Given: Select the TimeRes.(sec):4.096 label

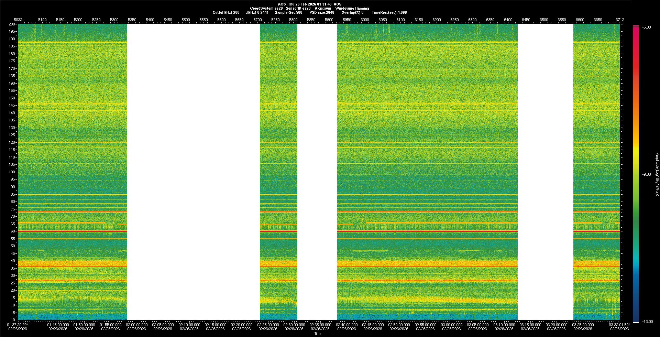Looking at the screenshot, I should pos(389,12).
